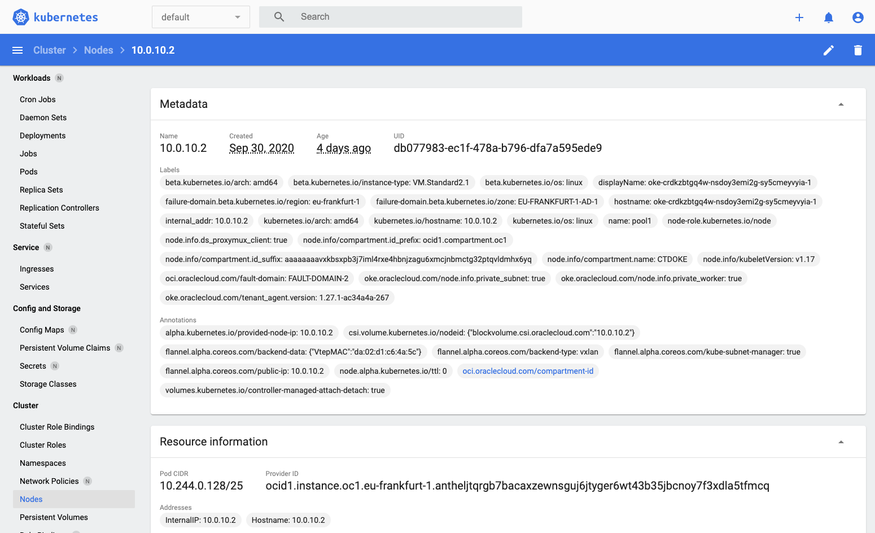Open Config and Storage section heading
Viewport: 875px width, 533px height.
coord(47,308)
